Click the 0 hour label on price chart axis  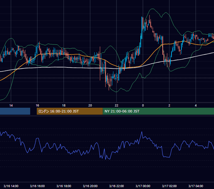pyautogui.click(x=143, y=106)
